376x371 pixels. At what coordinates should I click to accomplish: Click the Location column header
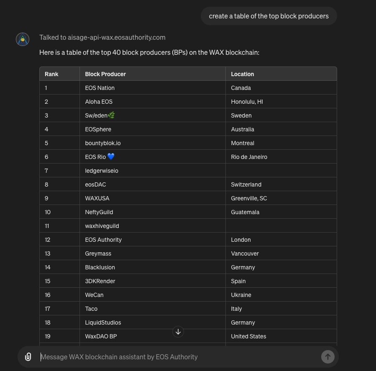click(x=243, y=74)
